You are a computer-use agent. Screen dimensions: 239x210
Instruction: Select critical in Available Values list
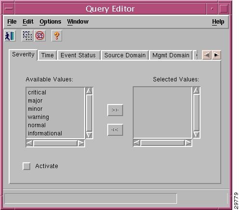point(37,92)
